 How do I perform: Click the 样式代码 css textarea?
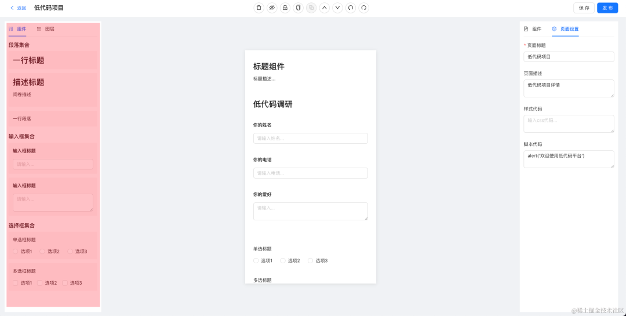569,124
